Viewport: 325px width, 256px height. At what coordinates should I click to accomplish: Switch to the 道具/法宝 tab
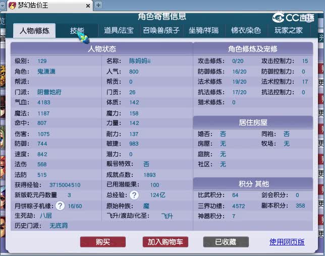tap(119, 30)
